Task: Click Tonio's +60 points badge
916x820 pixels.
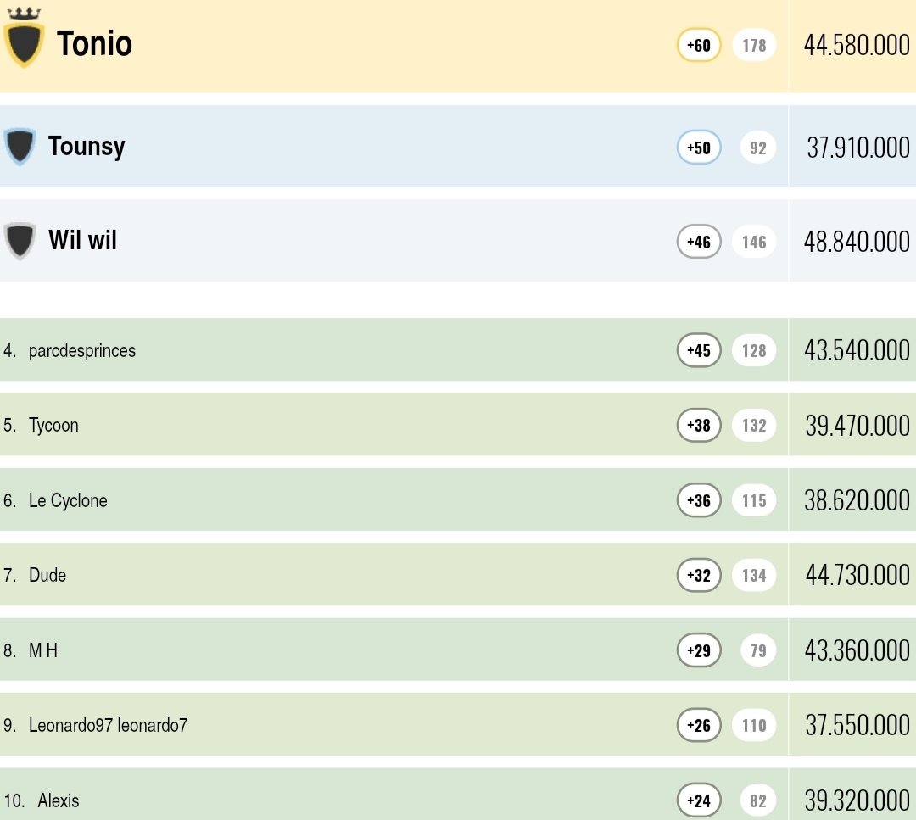Action: click(699, 45)
